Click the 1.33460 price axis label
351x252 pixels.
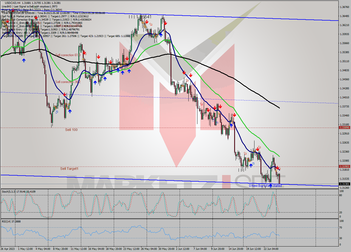(344, 116)
